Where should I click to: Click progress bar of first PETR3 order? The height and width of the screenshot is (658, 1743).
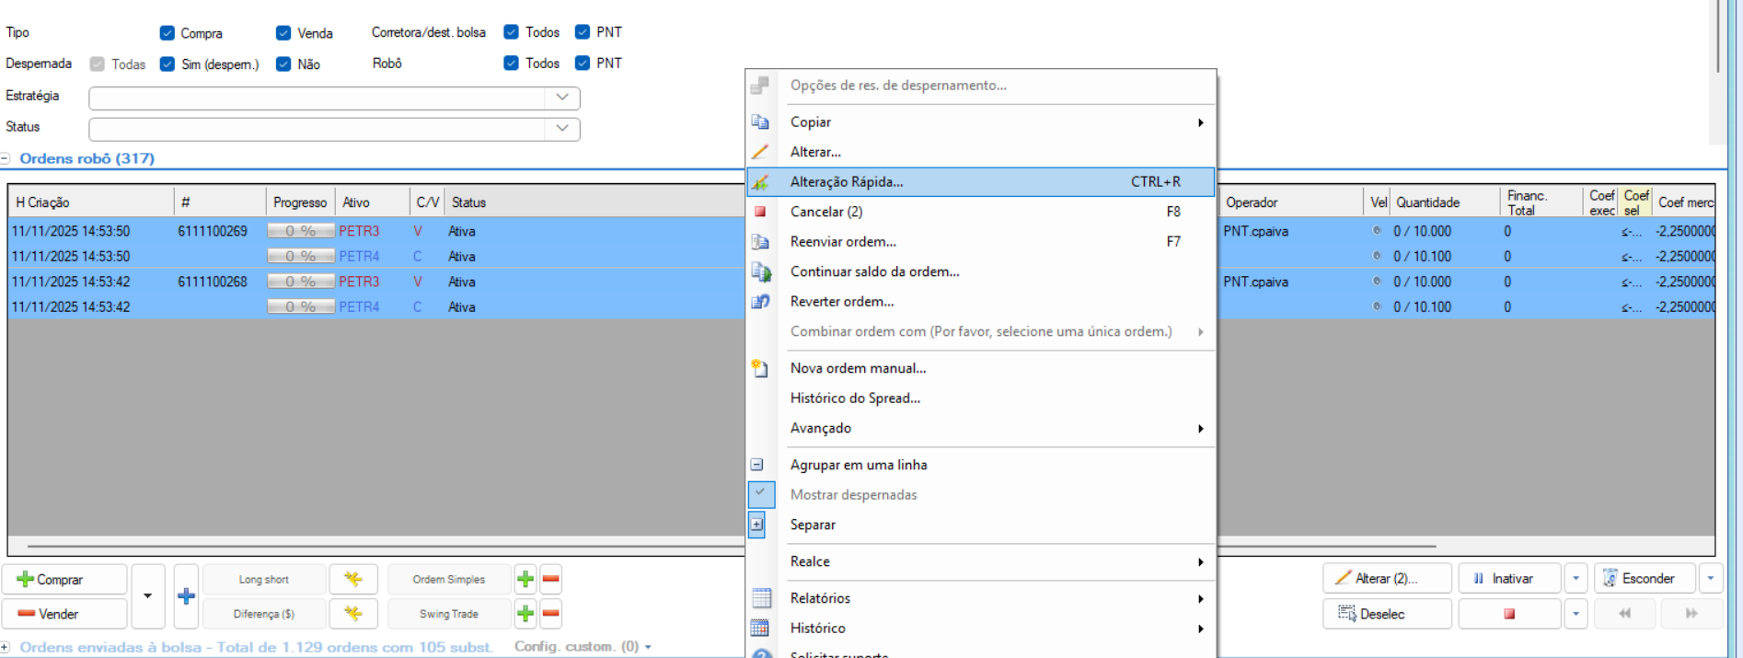pos(300,231)
